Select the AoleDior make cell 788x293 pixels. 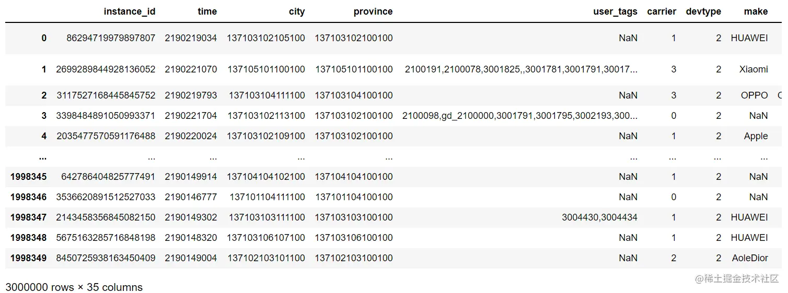coord(750,258)
